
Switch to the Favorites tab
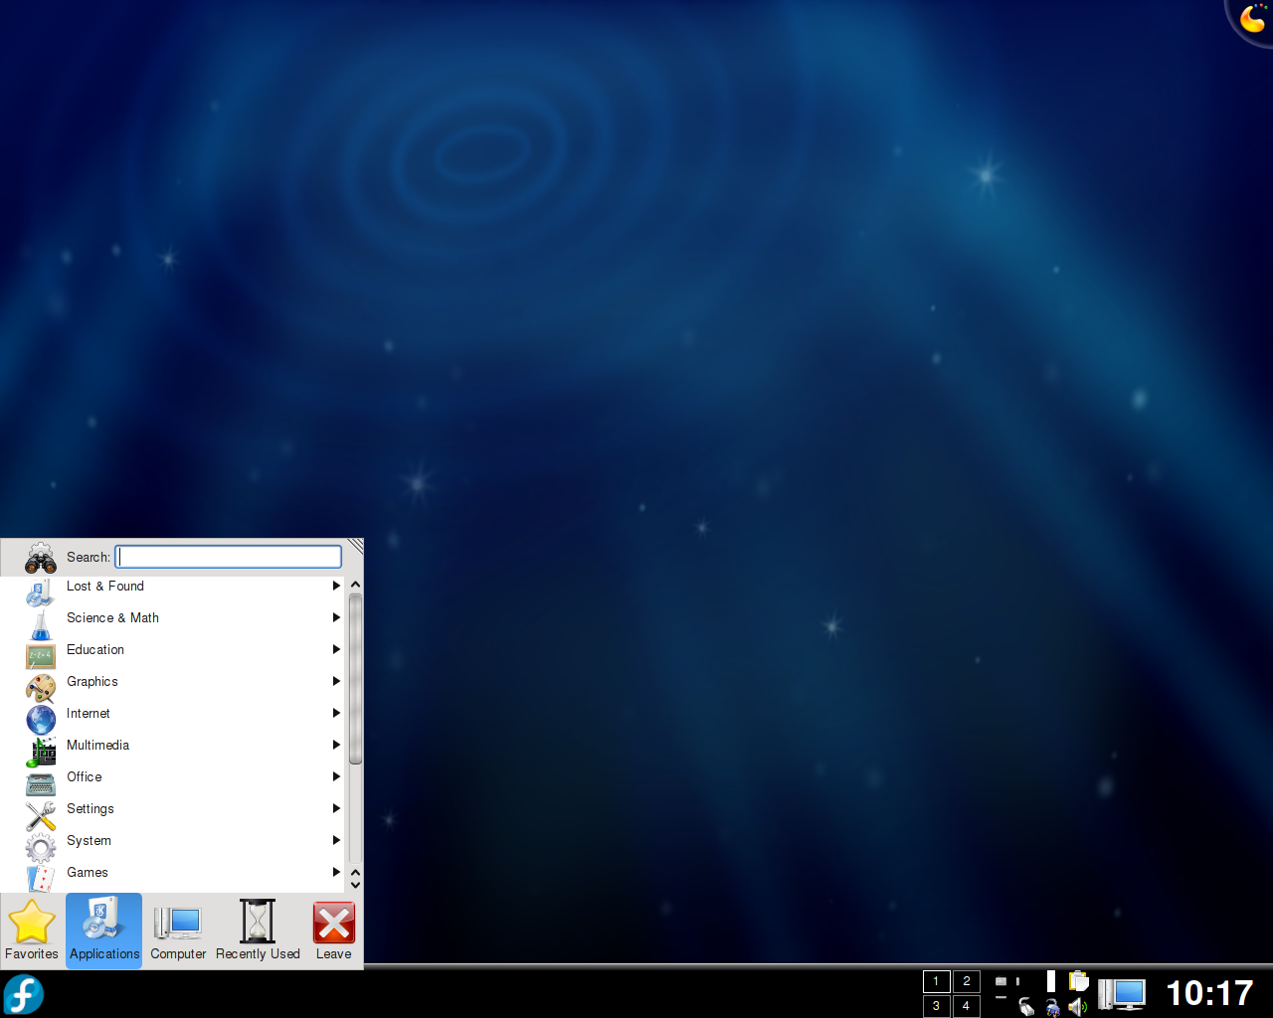[x=32, y=931]
